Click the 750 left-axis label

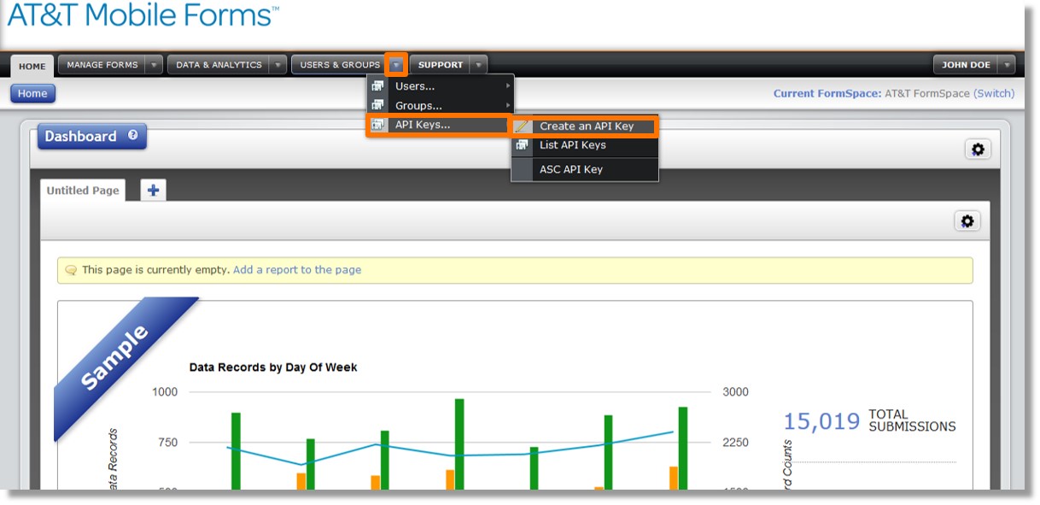click(168, 442)
